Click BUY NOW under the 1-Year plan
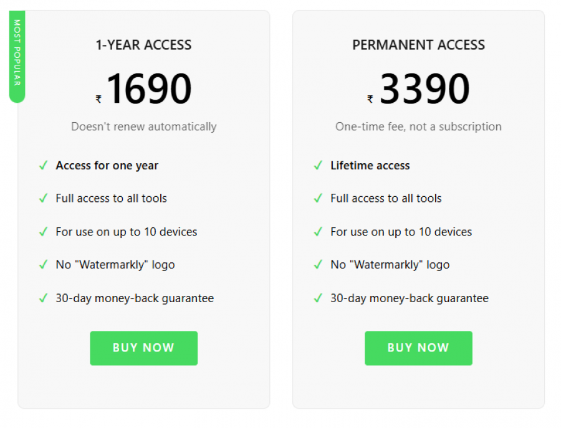The image size is (561, 428). click(143, 348)
